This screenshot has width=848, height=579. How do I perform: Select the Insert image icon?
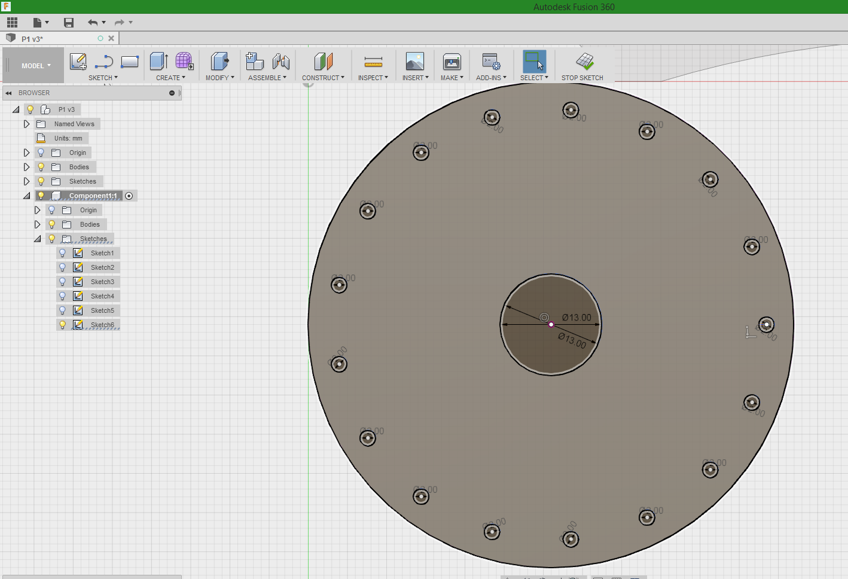(414, 61)
